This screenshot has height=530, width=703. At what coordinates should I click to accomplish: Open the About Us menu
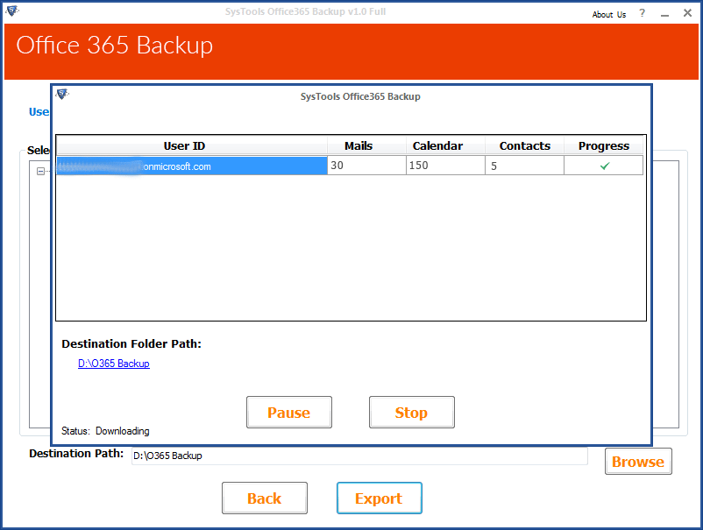608,14
